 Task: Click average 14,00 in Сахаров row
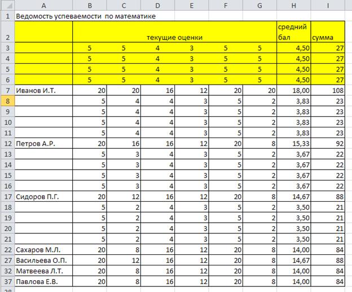[294, 250]
